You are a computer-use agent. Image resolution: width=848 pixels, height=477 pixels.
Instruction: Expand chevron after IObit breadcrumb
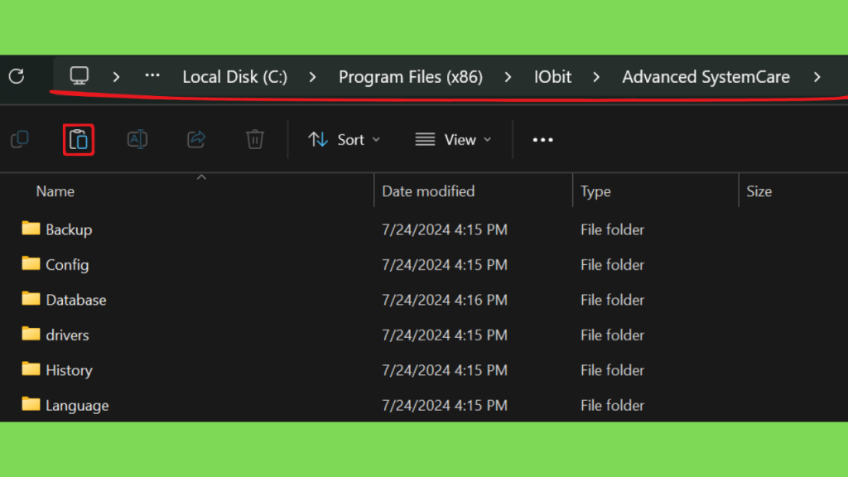pyautogui.click(x=596, y=77)
